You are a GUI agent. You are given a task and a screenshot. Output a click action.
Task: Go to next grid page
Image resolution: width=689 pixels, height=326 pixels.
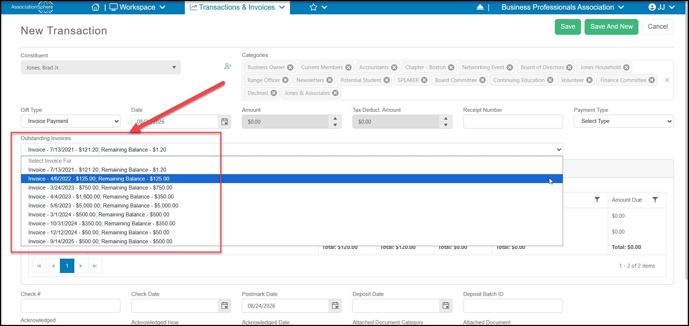[x=81, y=266]
